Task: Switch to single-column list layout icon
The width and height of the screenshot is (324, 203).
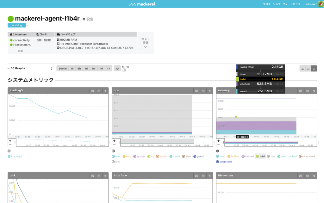Action: click(302, 69)
